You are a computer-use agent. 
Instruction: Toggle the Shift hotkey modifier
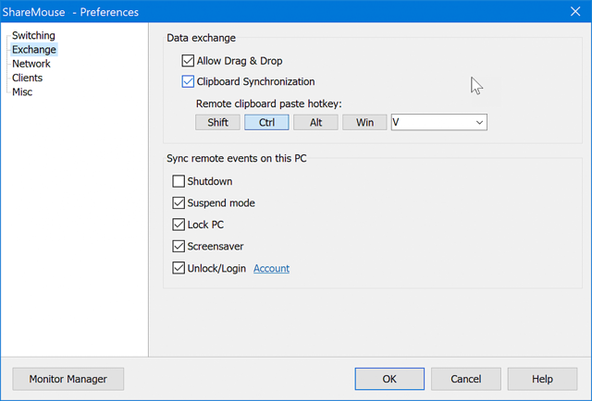click(x=217, y=122)
